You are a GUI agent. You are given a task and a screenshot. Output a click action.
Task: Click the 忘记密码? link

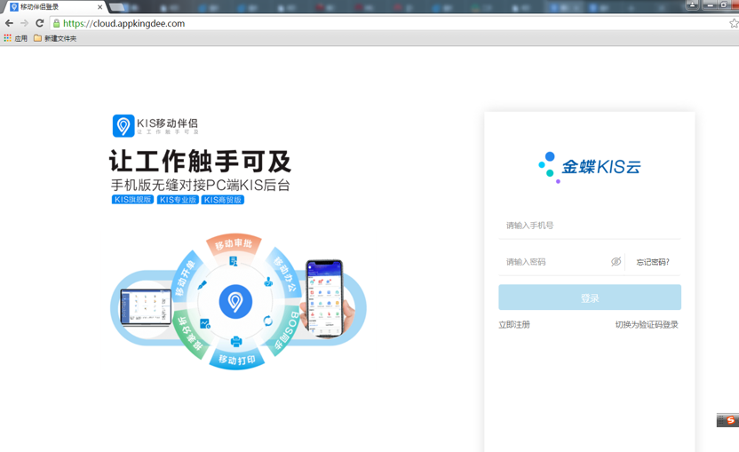653,262
